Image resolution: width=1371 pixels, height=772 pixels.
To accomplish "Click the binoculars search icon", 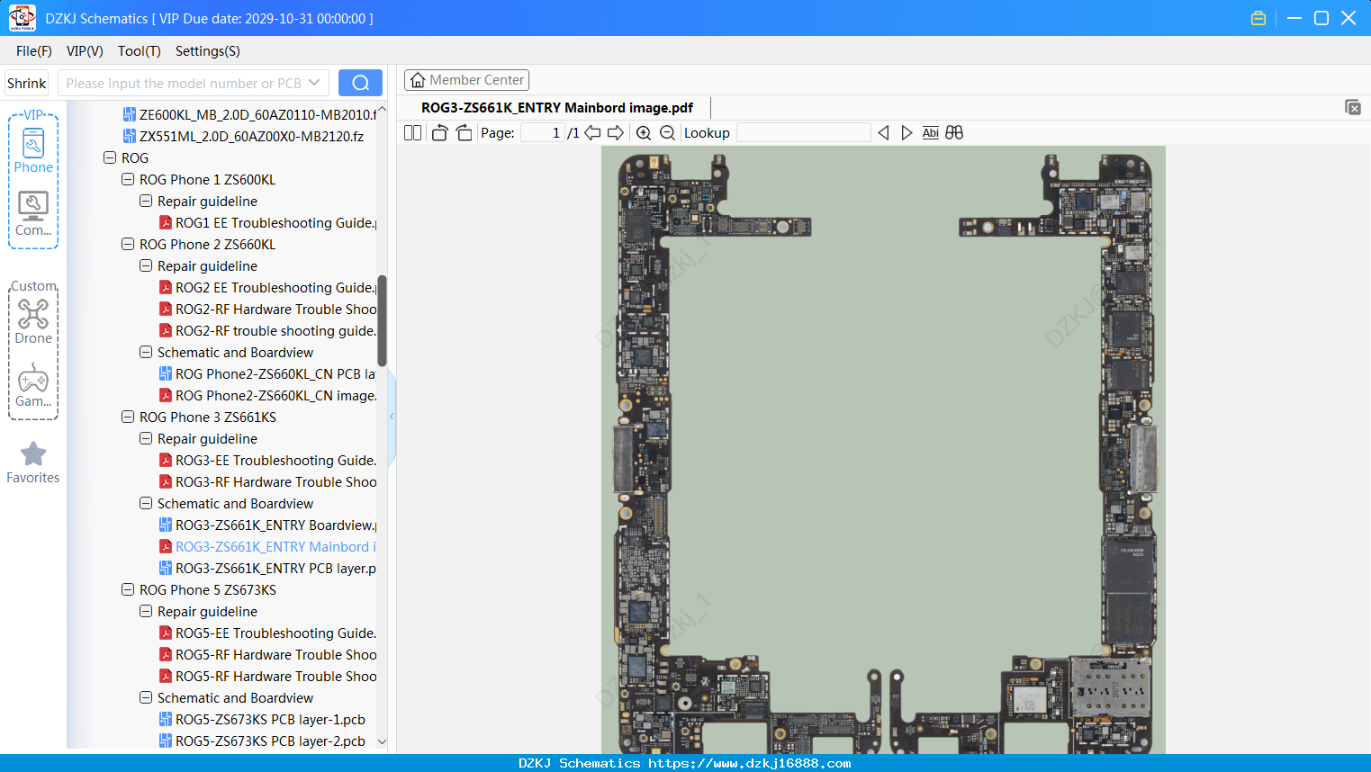I will tap(954, 133).
